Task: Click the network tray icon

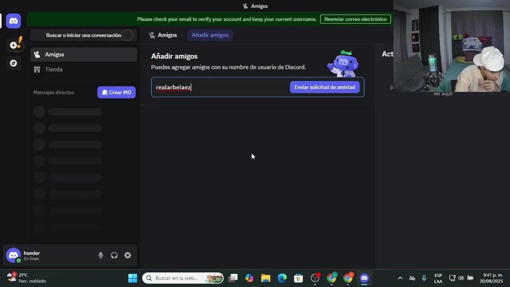Action: click(452, 278)
